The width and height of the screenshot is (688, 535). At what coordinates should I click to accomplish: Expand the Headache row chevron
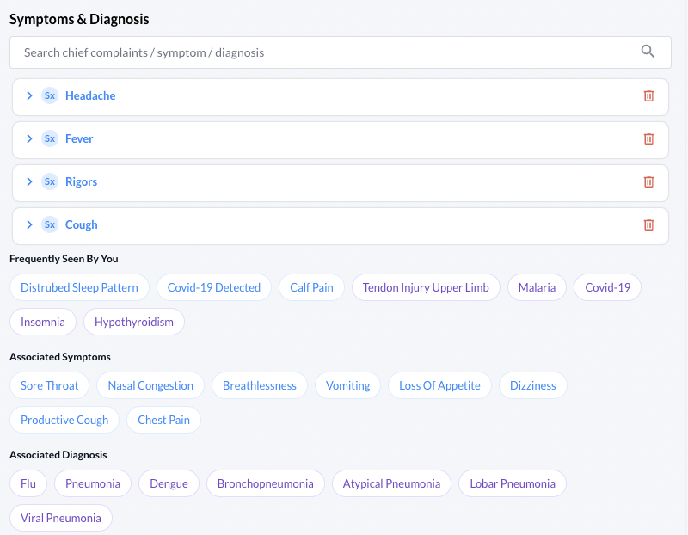(x=29, y=95)
